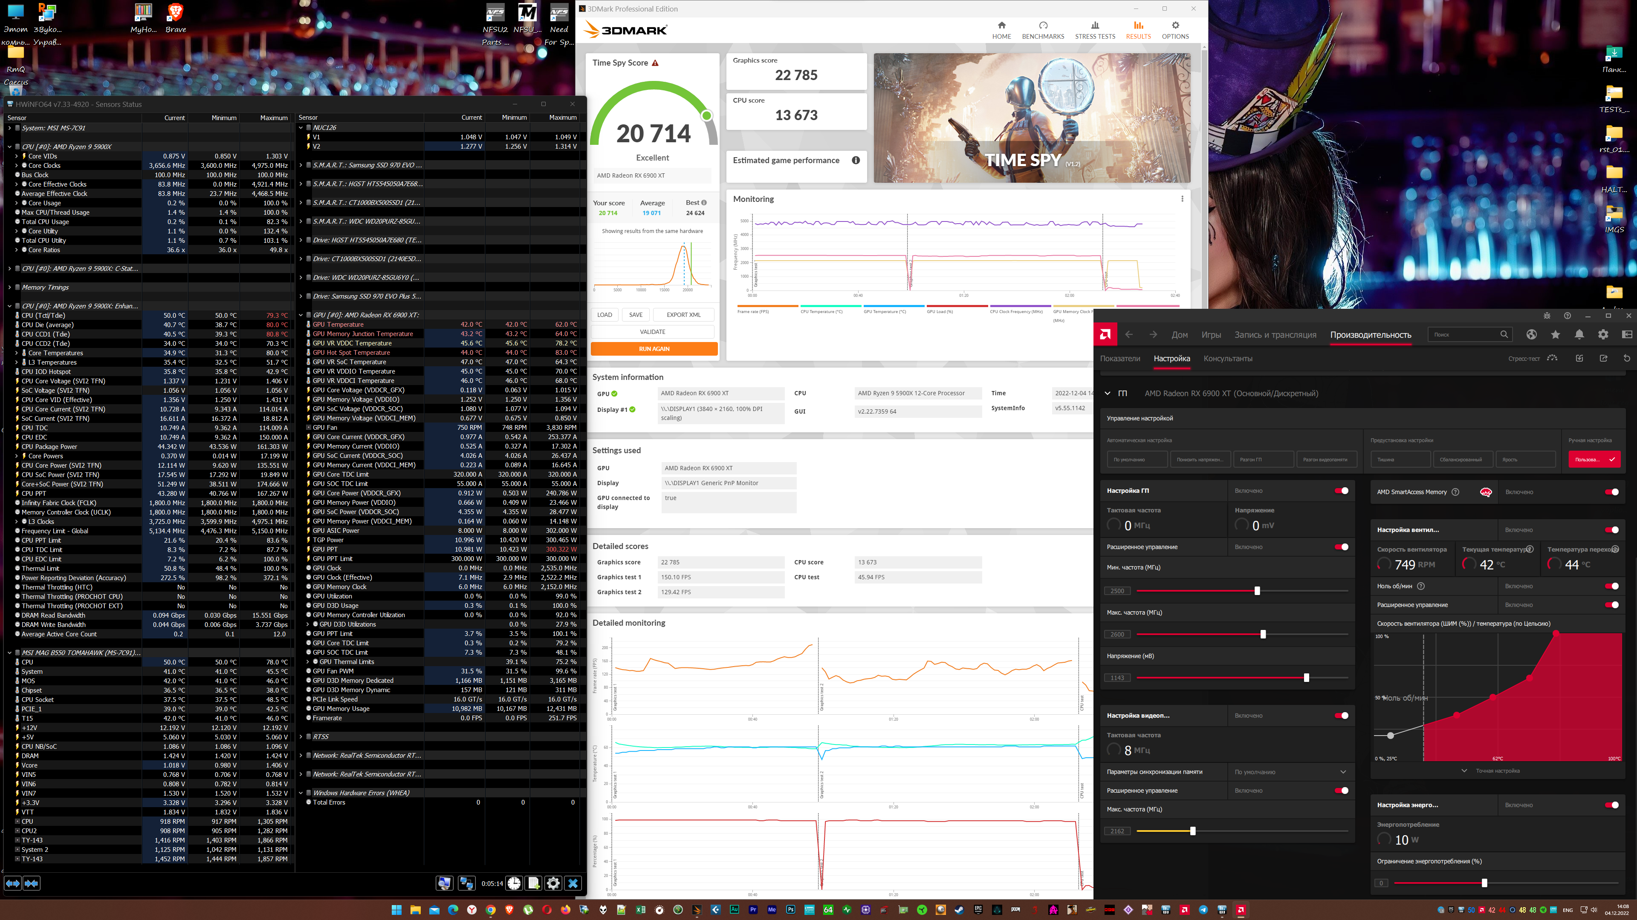Switch to Показатели tab

tap(1120, 359)
